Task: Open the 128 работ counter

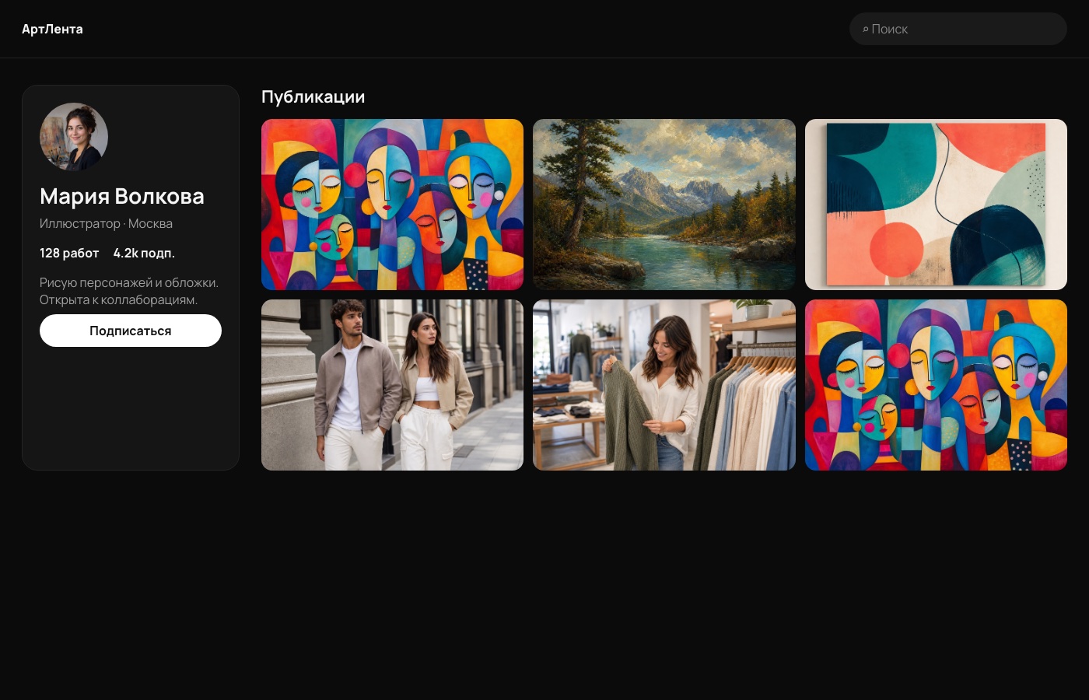Action: click(x=69, y=253)
